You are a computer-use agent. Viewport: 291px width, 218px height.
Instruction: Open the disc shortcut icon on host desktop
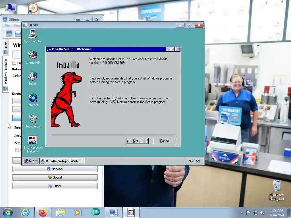point(33,8)
